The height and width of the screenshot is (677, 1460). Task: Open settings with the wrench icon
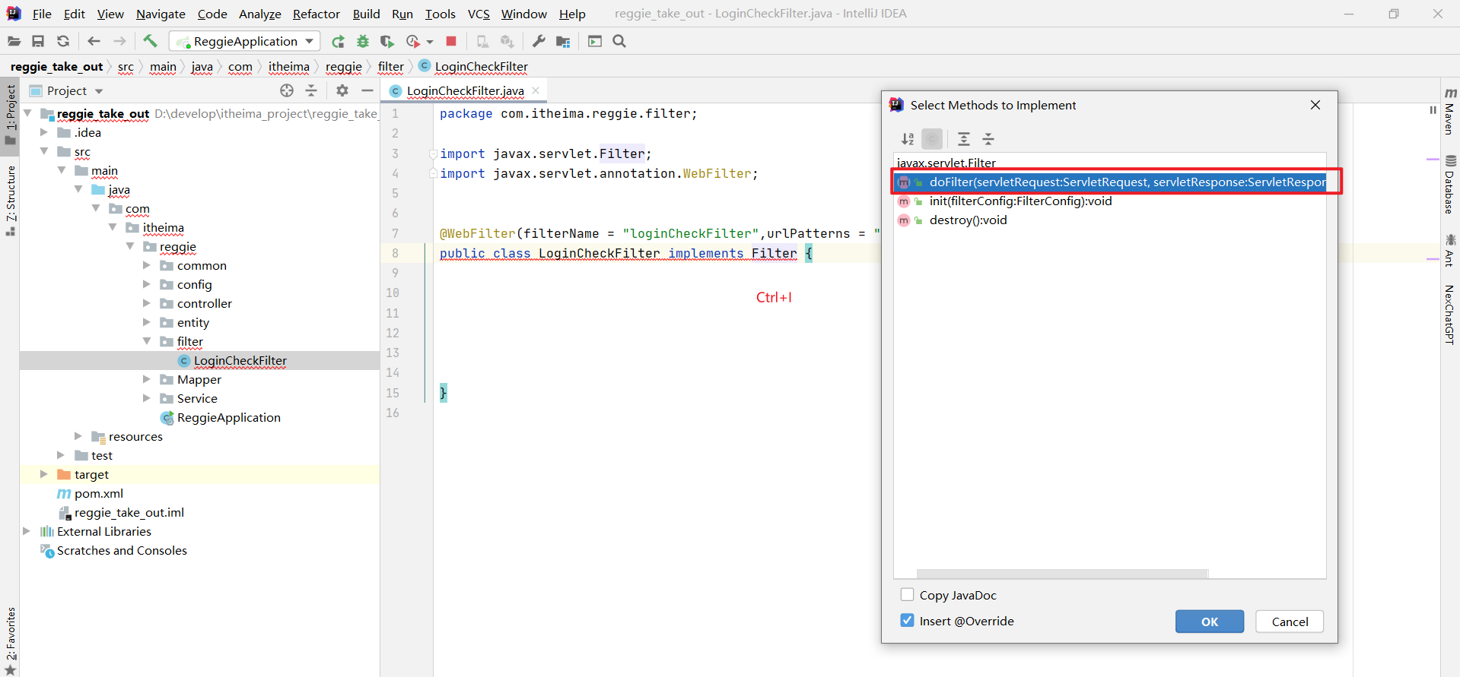pos(539,42)
